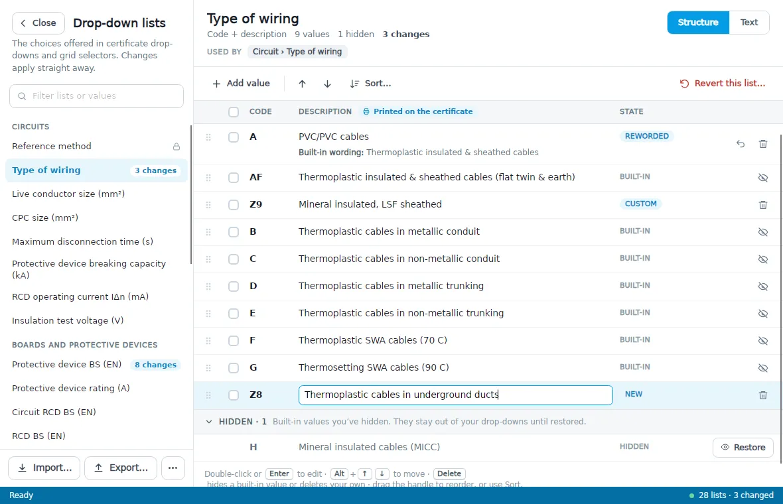Viewport: 783px width, 504px height.
Task: Grab drag handle of row E
Action: pyautogui.click(x=208, y=314)
